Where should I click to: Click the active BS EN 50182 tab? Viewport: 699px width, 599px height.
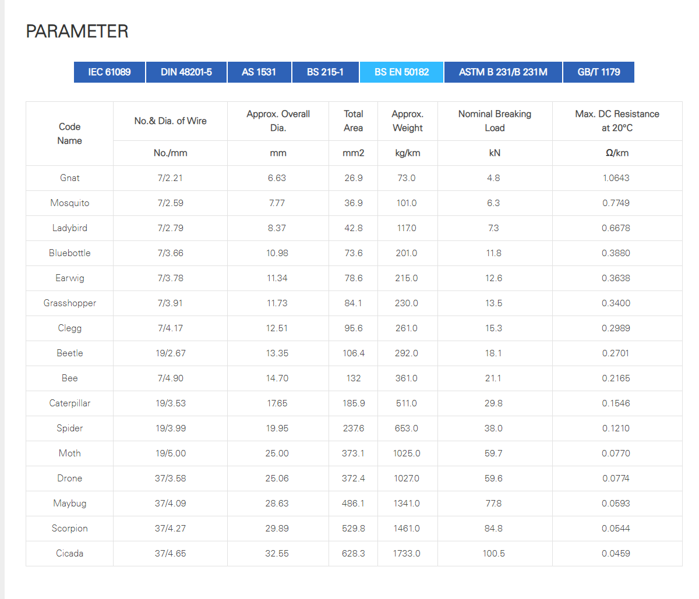(402, 72)
